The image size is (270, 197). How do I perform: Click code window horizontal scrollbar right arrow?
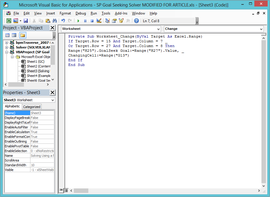click(x=259, y=190)
